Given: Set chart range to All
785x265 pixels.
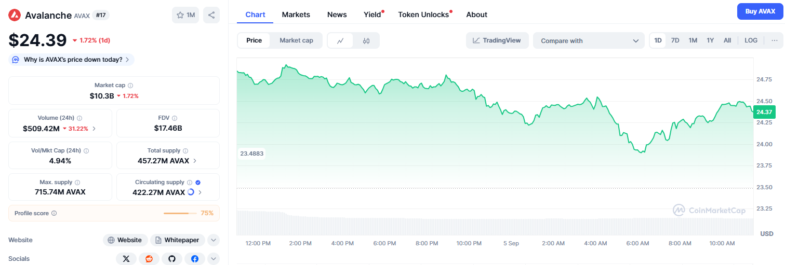Looking at the screenshot, I should tap(727, 40).
